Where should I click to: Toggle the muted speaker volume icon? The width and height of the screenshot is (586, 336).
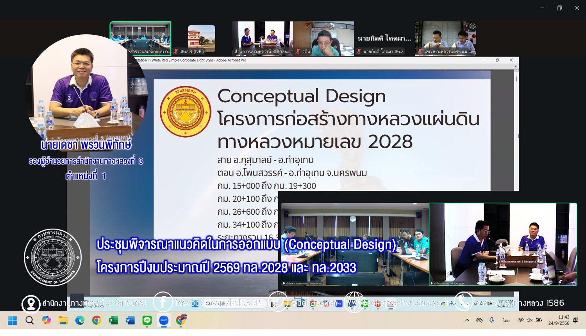tap(529, 320)
